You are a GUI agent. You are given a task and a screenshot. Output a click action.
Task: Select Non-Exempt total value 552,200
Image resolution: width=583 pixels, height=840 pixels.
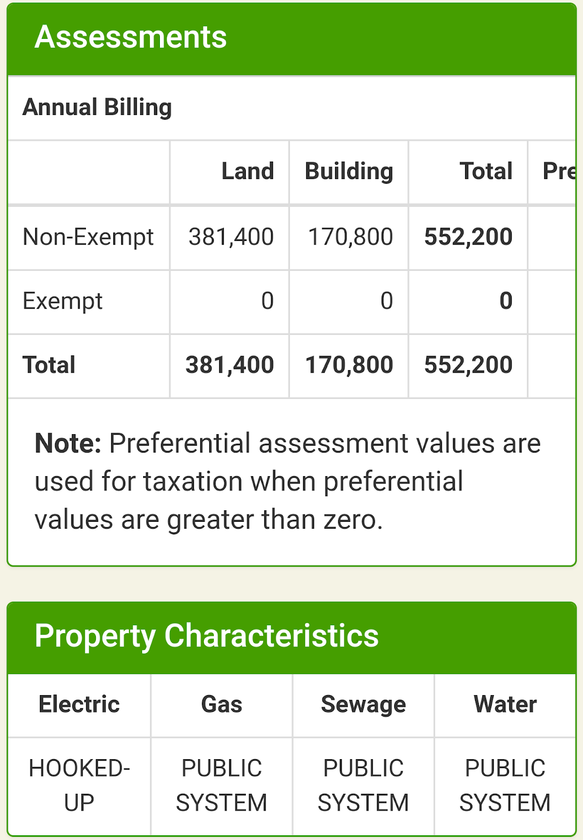pos(468,237)
